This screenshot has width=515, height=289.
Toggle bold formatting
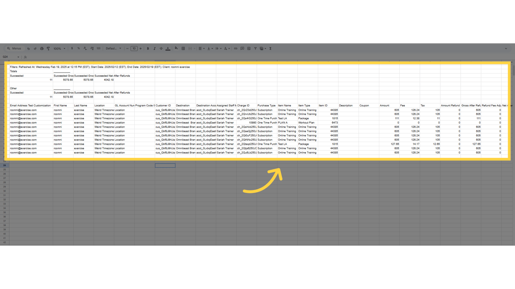click(148, 48)
